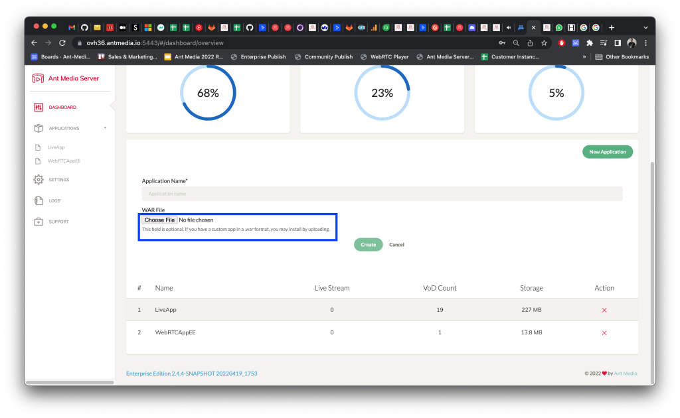Open saved passwords key icon
This screenshot has width=680, height=418.
click(x=502, y=43)
